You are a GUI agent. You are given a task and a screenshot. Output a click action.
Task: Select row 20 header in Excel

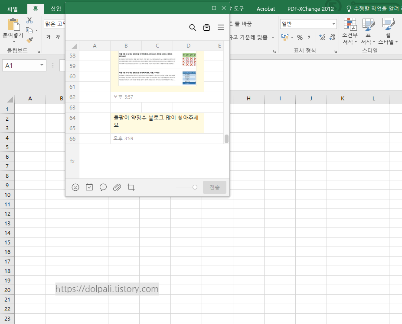7,290
